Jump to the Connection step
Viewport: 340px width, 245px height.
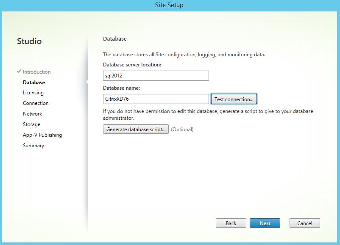[36, 103]
